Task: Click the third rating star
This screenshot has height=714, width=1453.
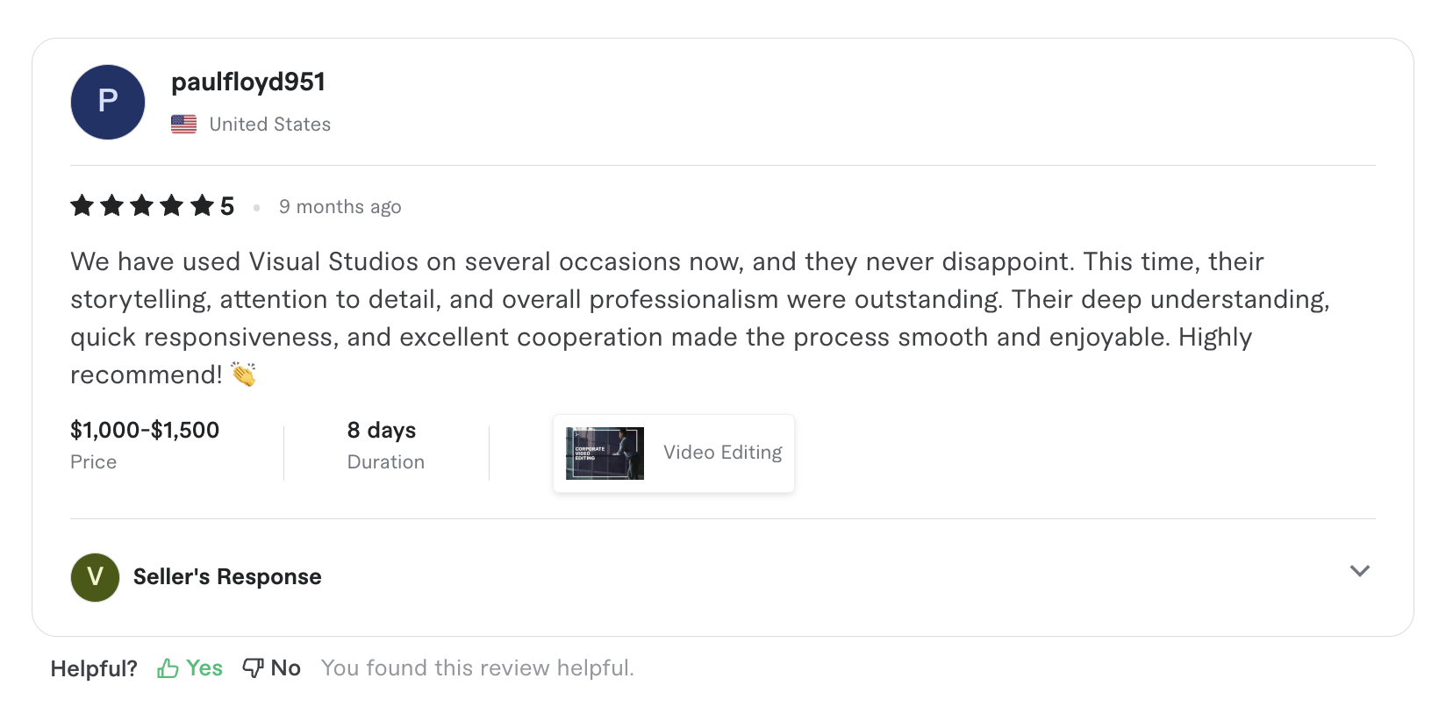Action: click(142, 206)
